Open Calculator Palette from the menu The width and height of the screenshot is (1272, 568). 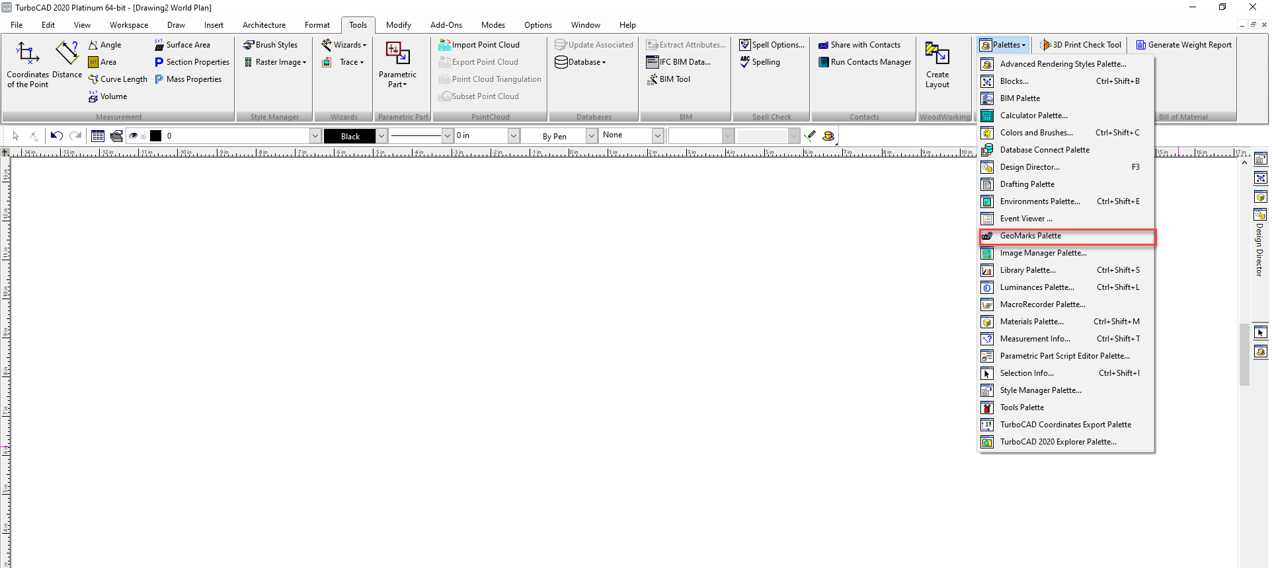click(x=1067, y=116)
